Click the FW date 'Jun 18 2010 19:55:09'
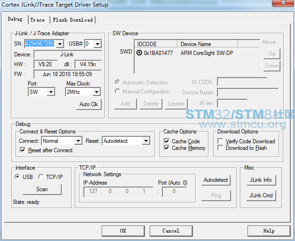Viewport: 295px width, 241px height. click(67, 74)
